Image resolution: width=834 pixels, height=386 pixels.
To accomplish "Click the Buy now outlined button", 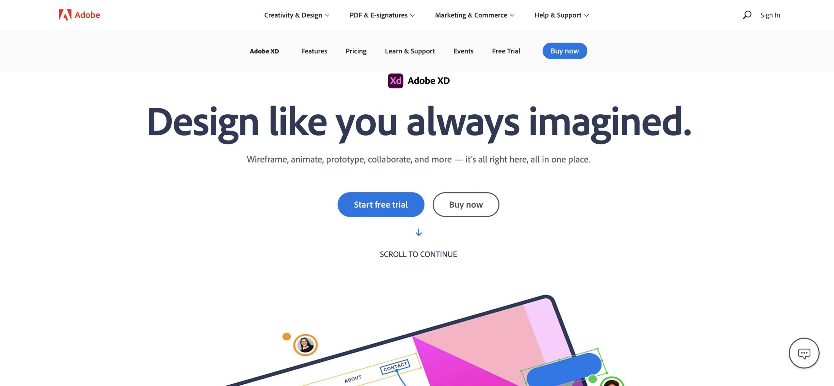I will 466,204.
